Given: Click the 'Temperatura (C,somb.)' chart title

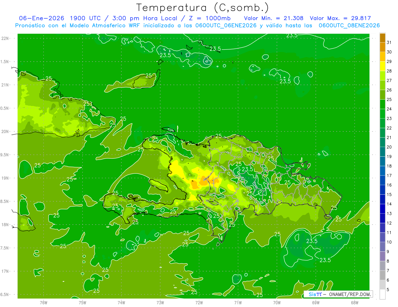Looking at the screenshot, I should coord(202,8).
